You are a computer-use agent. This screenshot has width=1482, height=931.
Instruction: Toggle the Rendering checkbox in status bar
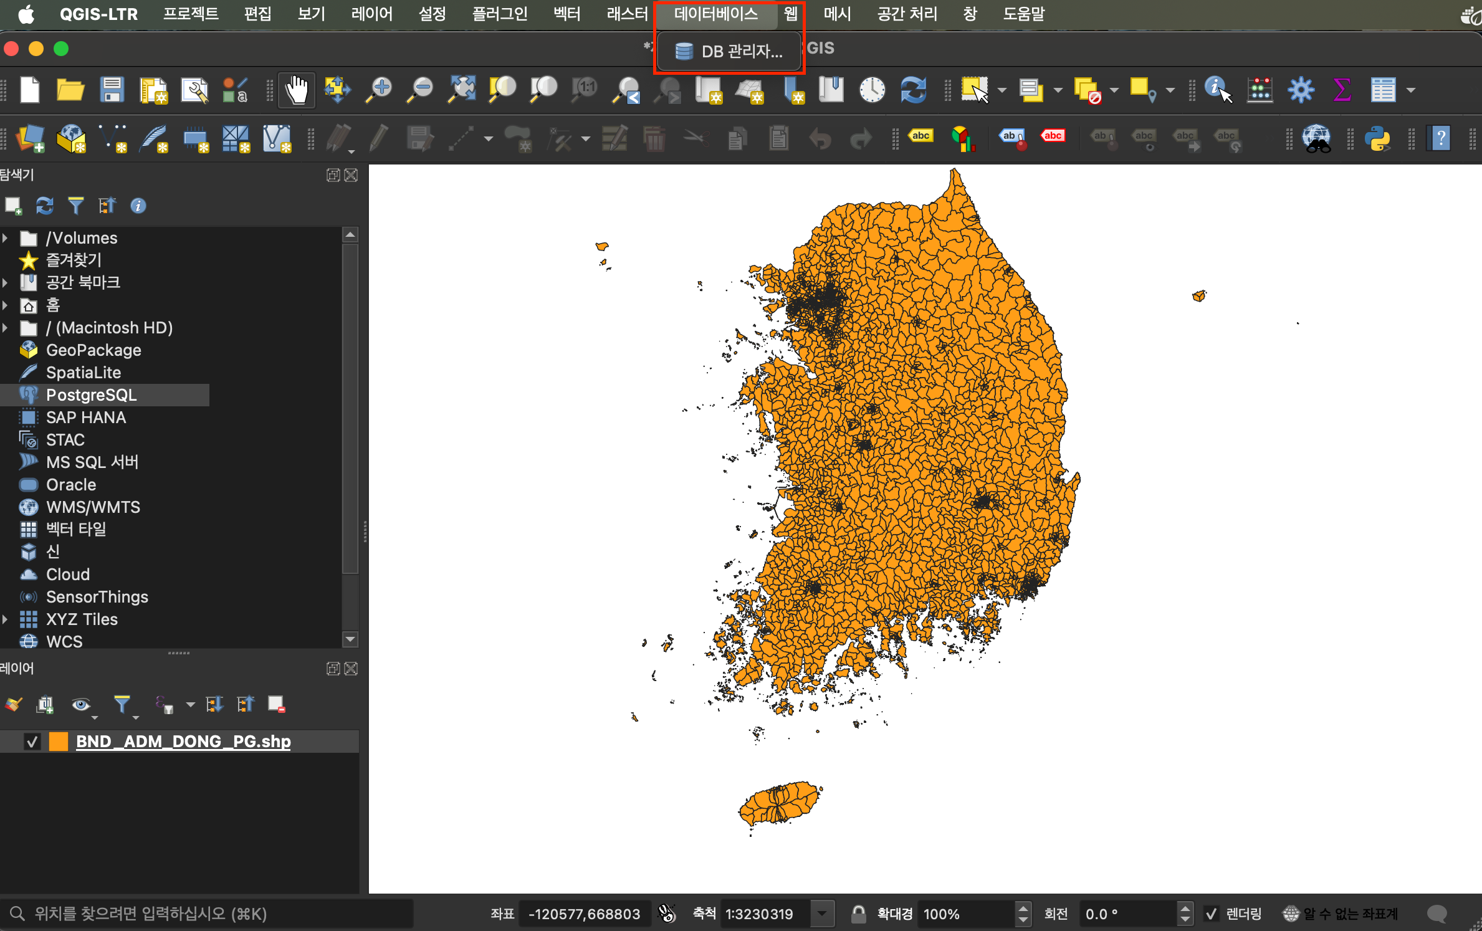(1211, 914)
